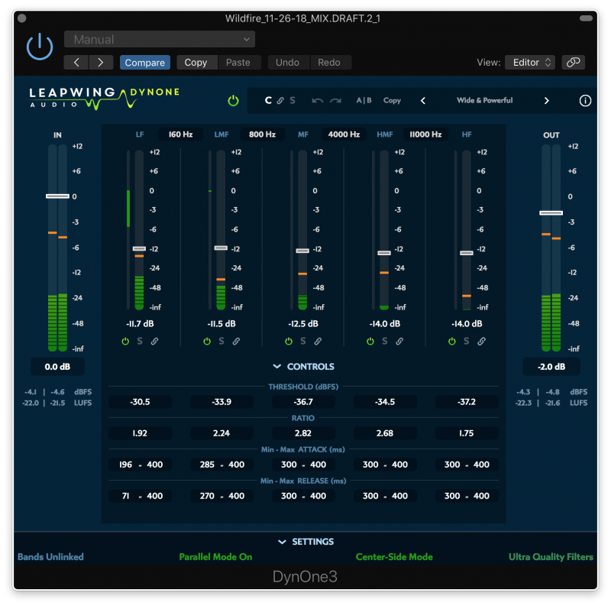Click Copy next to A|B
Screen dimensions: 611x606
point(392,101)
